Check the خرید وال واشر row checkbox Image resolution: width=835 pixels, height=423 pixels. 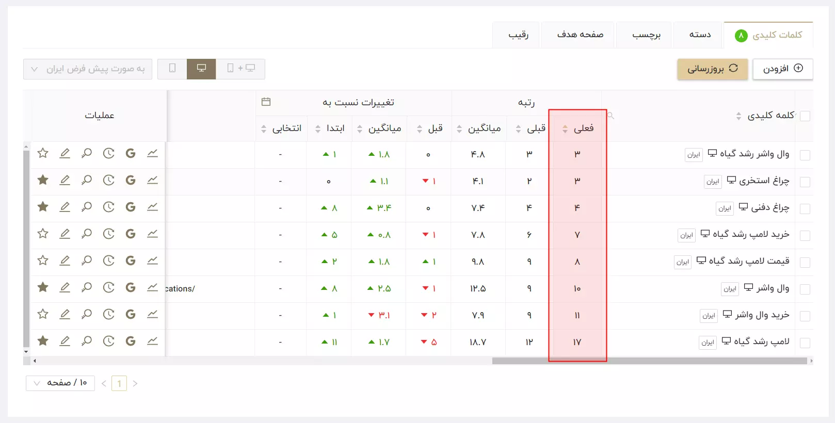[805, 316]
